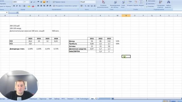The width and height of the screenshot is (182, 102).
Task: Switch to the МТС sheet tab
Action: coord(63,99)
